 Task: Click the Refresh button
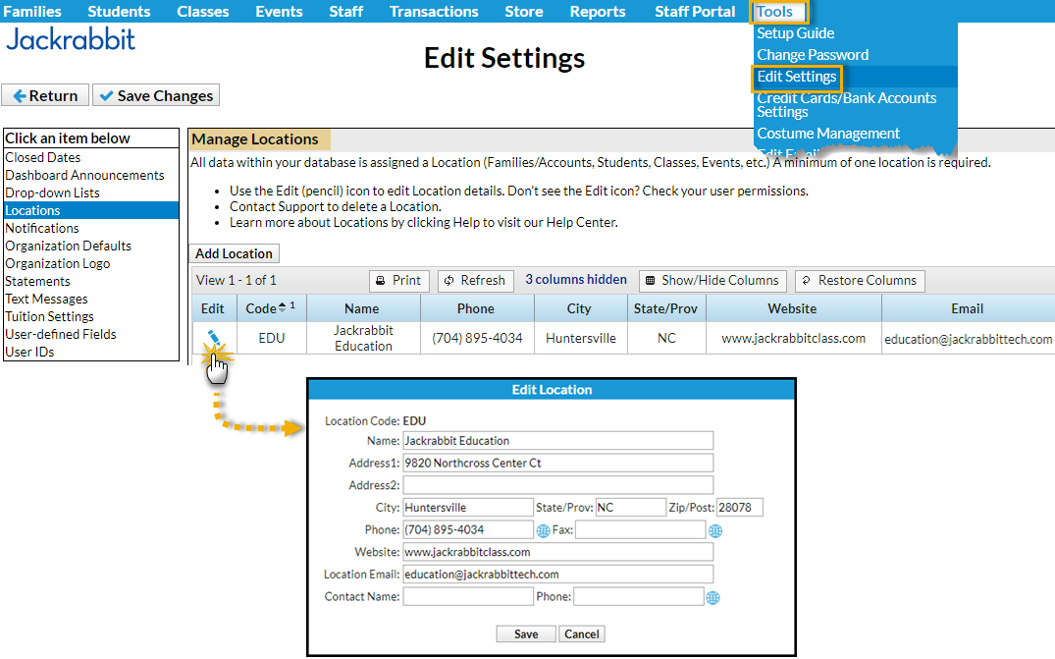(476, 281)
